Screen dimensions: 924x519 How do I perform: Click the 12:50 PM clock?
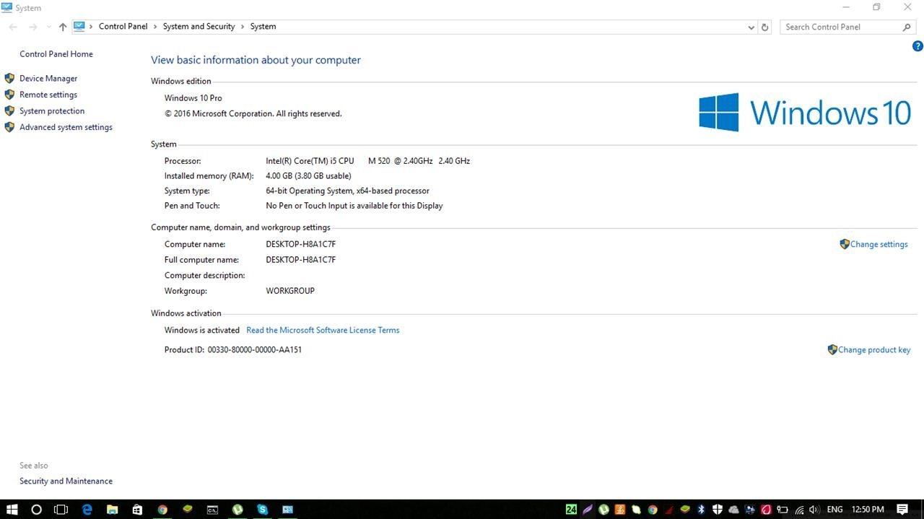[868, 510]
